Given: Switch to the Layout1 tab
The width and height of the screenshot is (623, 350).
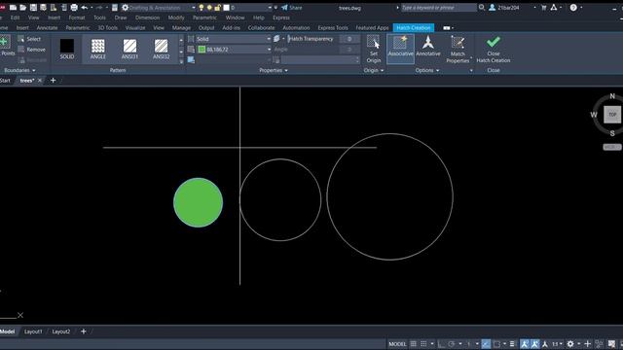Looking at the screenshot, I should (x=33, y=332).
